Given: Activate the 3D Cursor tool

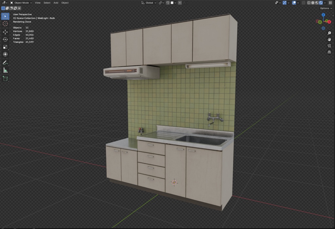Looking at the screenshot, I should point(5,24).
